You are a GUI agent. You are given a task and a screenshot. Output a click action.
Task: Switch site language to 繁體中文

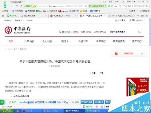click(18, 20)
